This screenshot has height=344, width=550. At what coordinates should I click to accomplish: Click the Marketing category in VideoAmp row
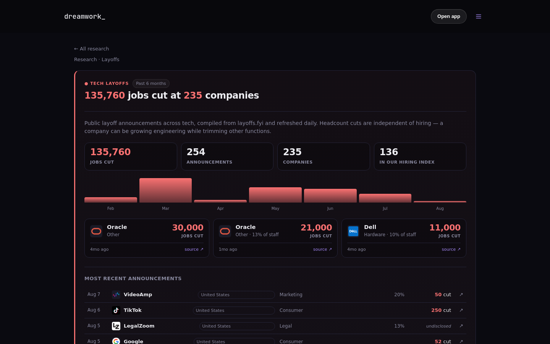(x=291, y=295)
